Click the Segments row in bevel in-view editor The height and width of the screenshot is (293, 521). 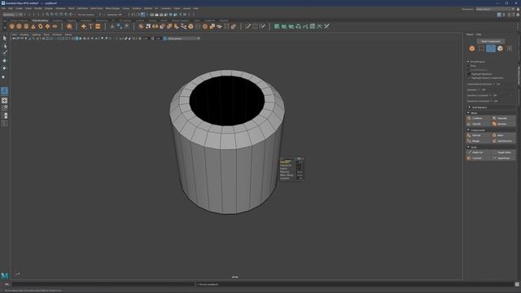coord(291,165)
